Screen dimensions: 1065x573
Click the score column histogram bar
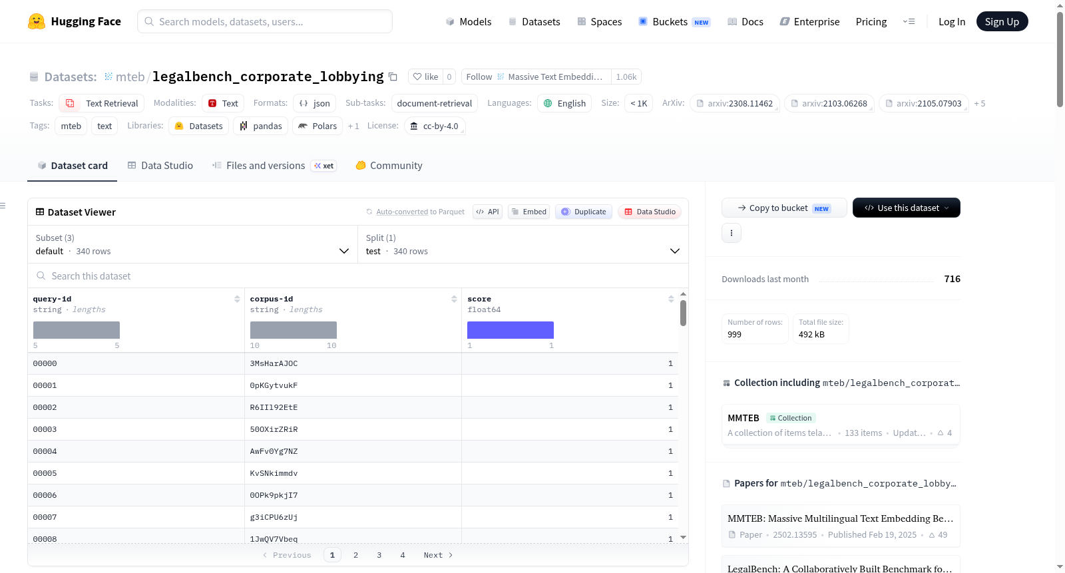tap(511, 330)
